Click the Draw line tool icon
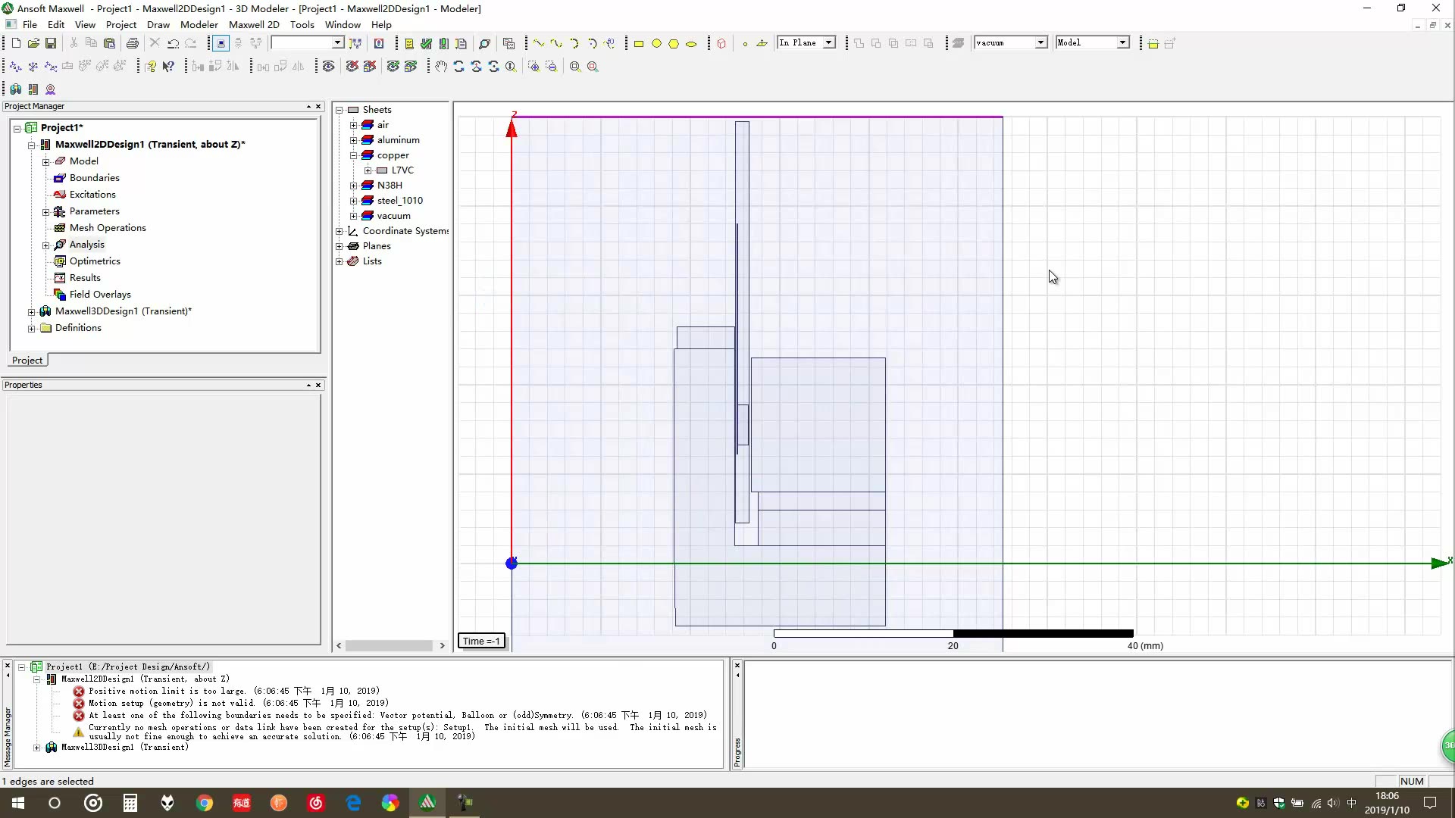The height and width of the screenshot is (818, 1455). coord(538,43)
